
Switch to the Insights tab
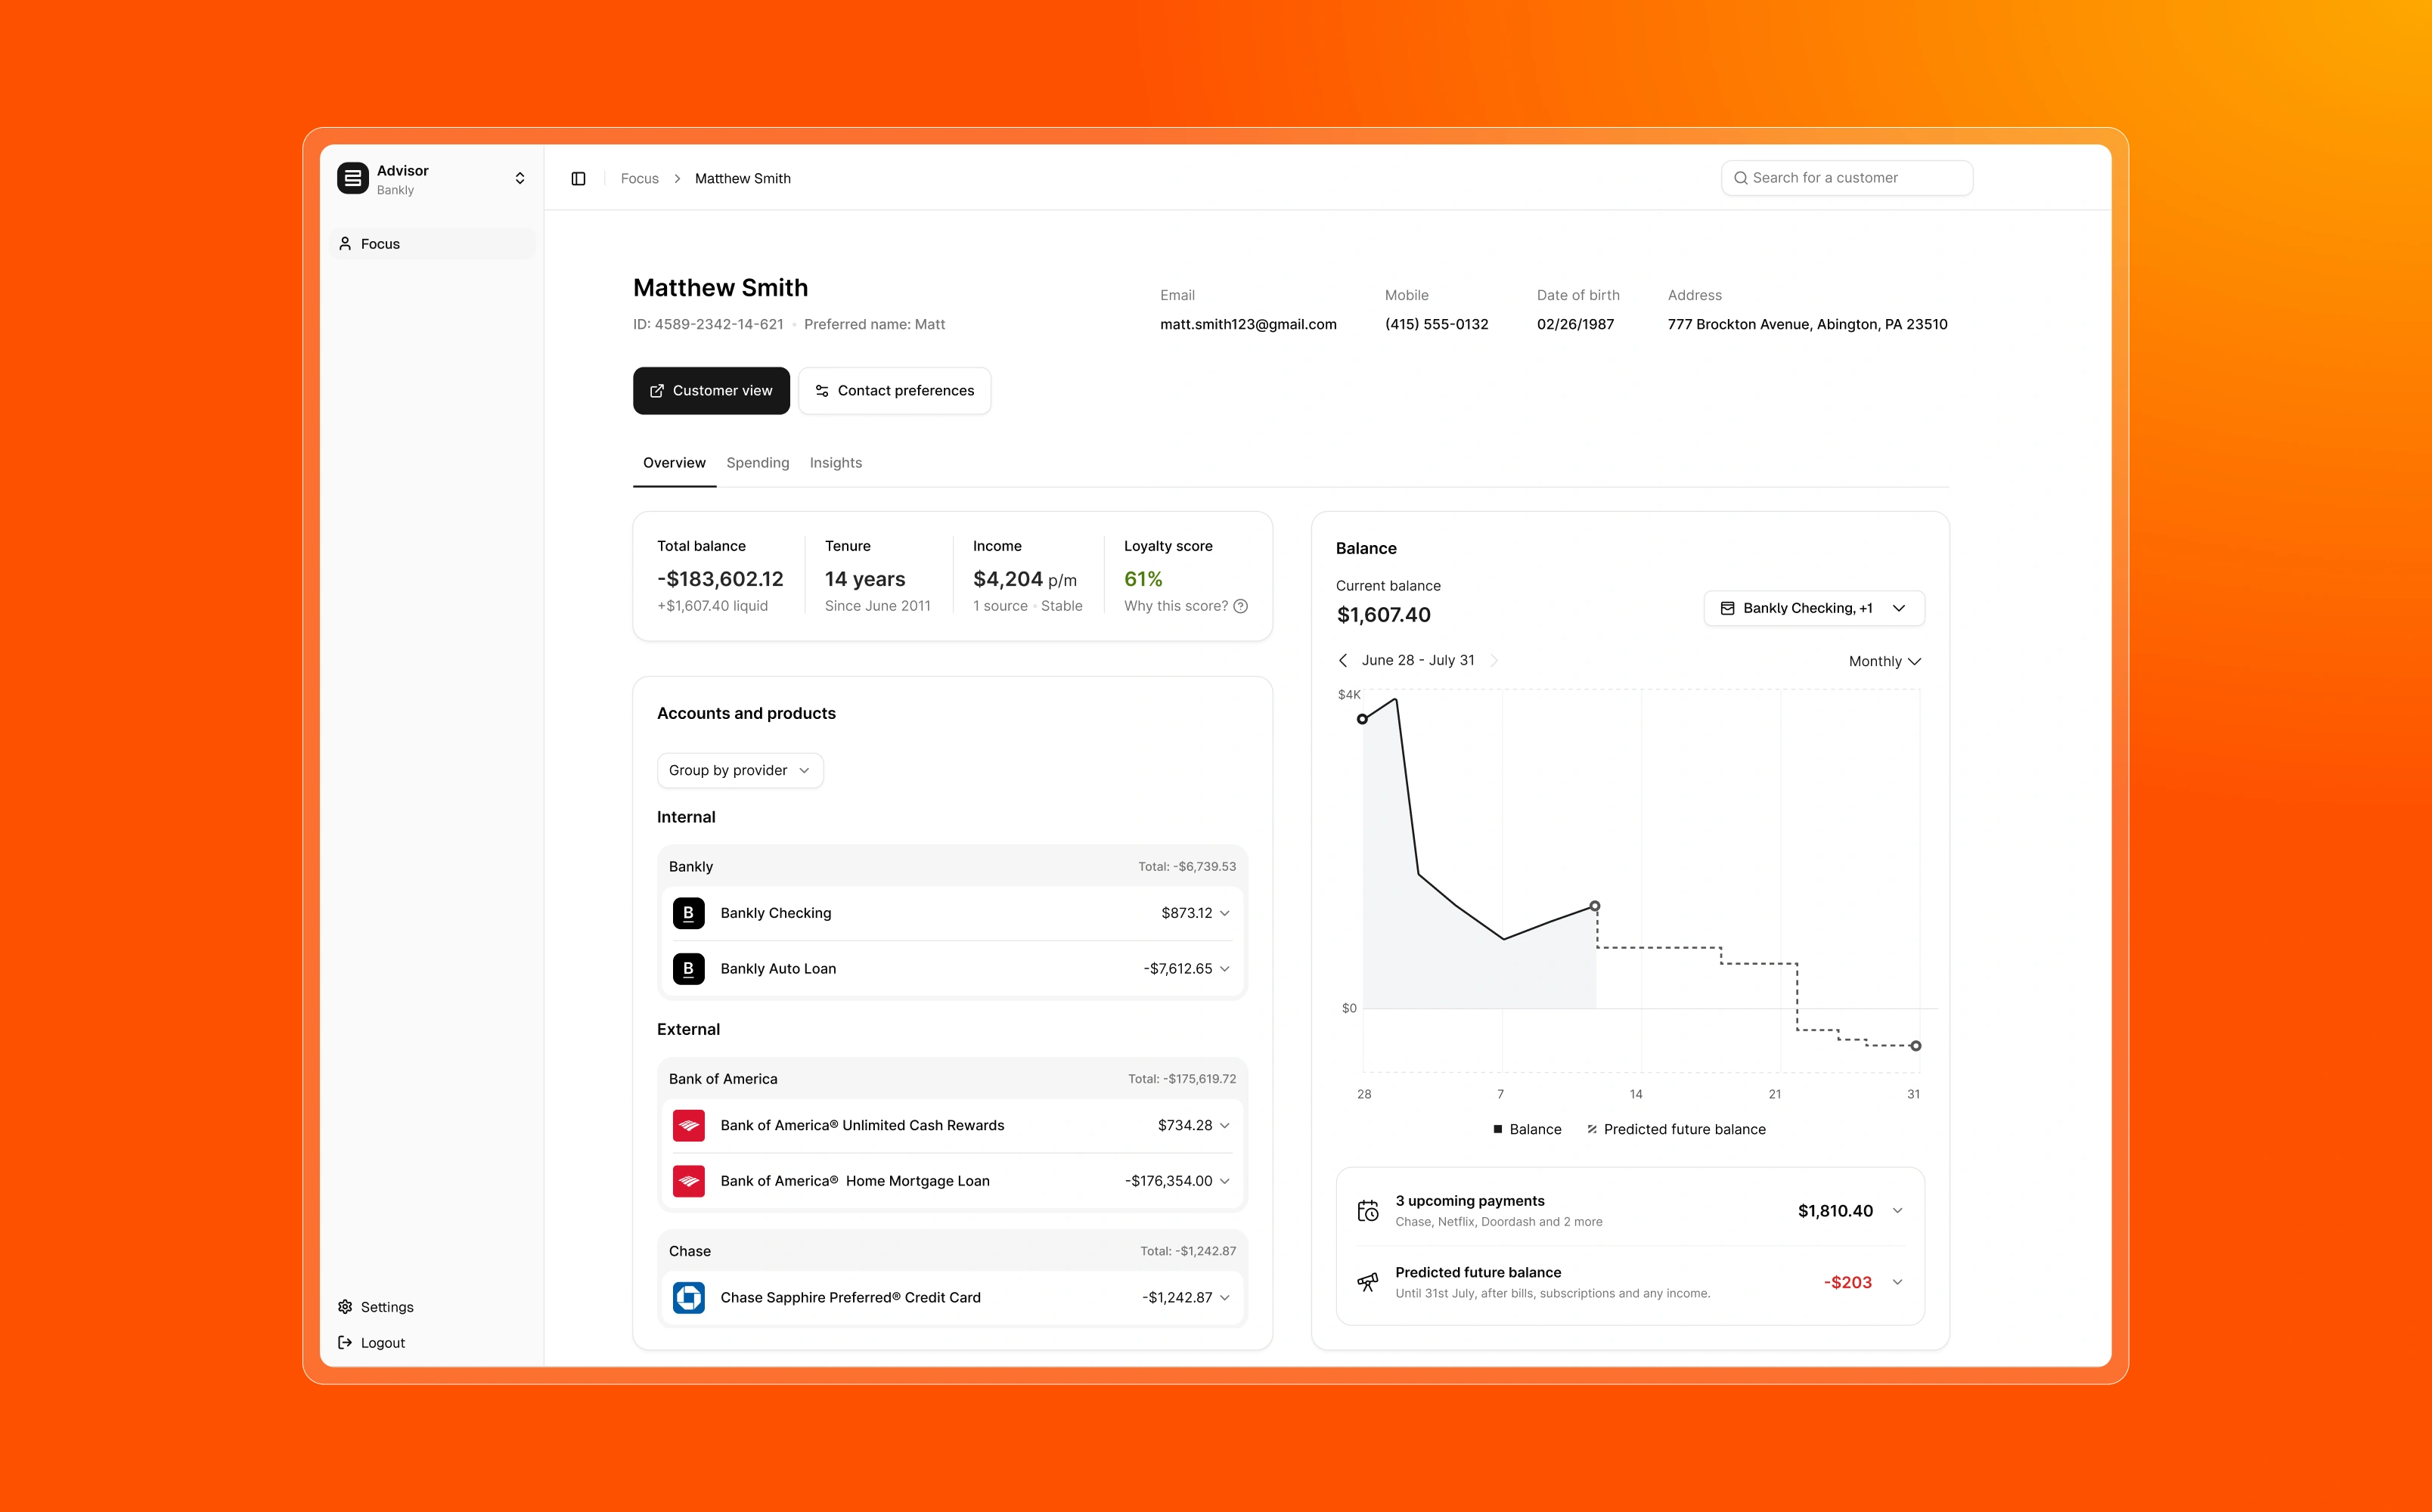835,463
